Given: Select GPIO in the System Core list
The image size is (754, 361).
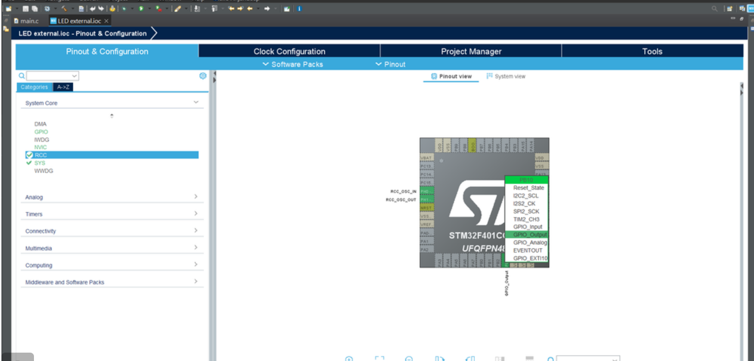Looking at the screenshot, I should click(x=40, y=131).
